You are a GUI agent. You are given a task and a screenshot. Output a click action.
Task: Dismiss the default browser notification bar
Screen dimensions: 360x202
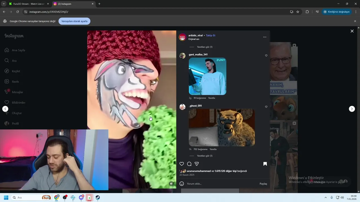click(355, 21)
